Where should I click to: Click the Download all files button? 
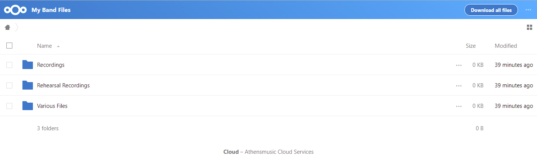tap(491, 10)
